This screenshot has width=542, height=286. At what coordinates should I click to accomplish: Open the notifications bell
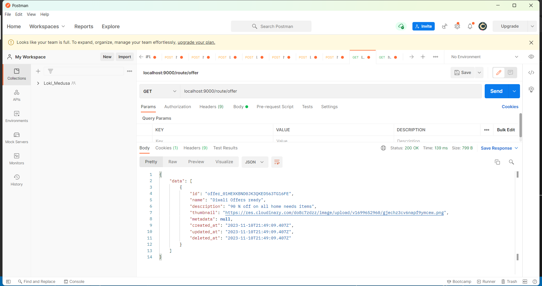click(x=470, y=26)
